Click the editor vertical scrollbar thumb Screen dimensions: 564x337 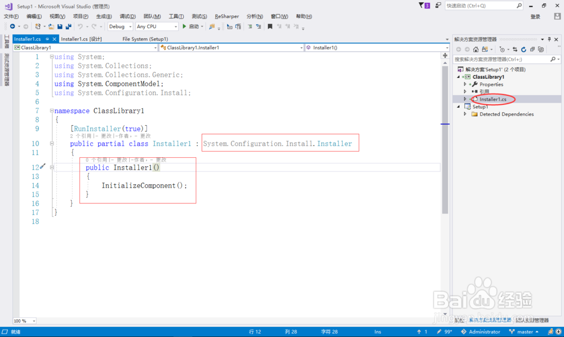445,139
